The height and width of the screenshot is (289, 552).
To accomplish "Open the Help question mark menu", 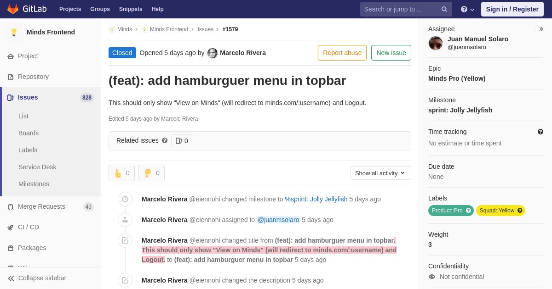I will click(467, 9).
